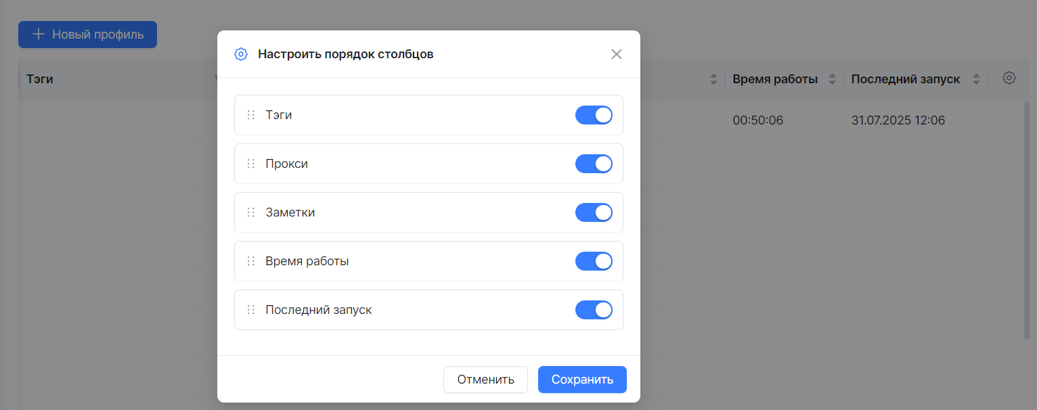Switch off the Время работы column toggle
1037x410 pixels.
click(x=594, y=261)
